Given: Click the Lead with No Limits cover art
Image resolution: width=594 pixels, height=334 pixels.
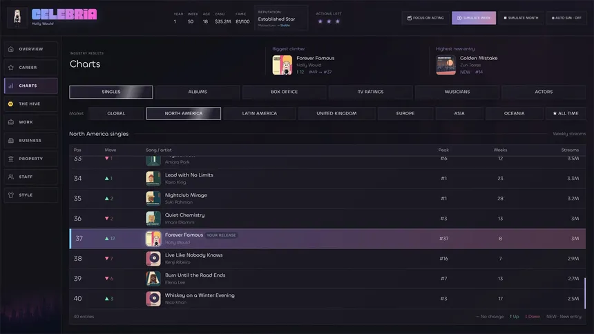Looking at the screenshot, I should (x=153, y=178).
